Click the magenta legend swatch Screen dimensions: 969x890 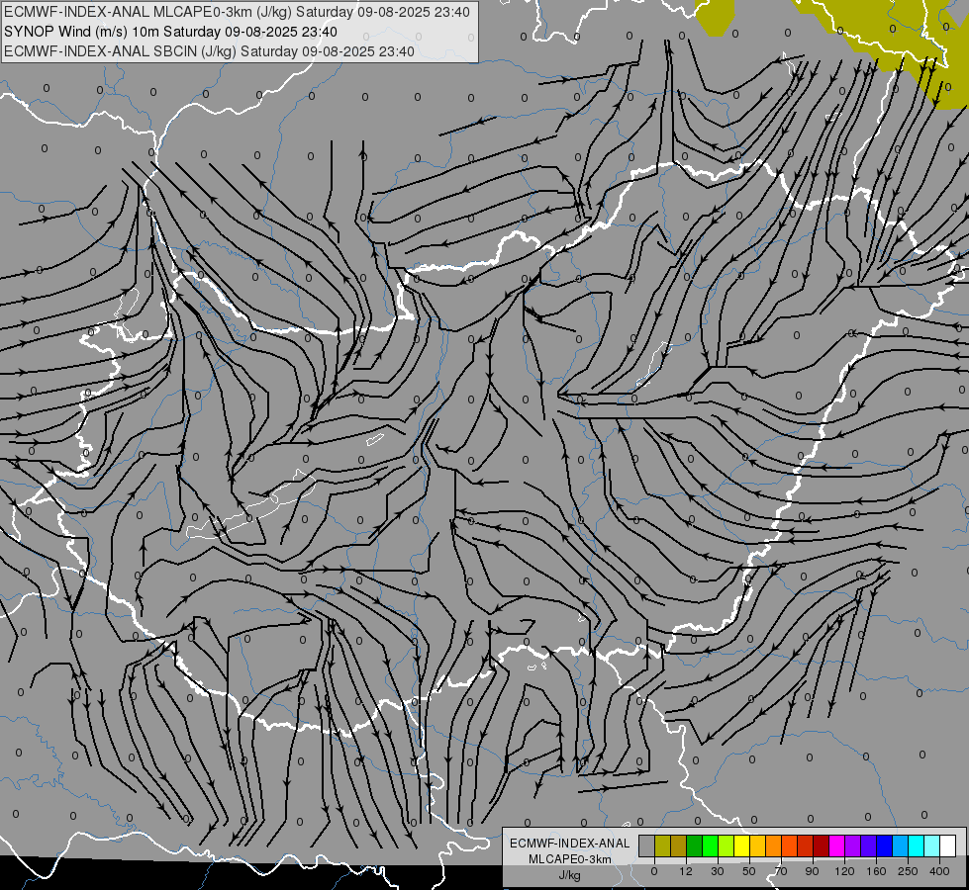coord(837,845)
